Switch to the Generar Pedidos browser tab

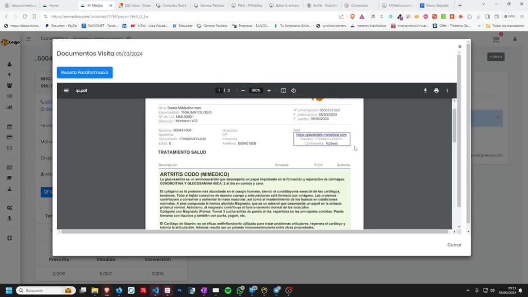click(209, 5)
